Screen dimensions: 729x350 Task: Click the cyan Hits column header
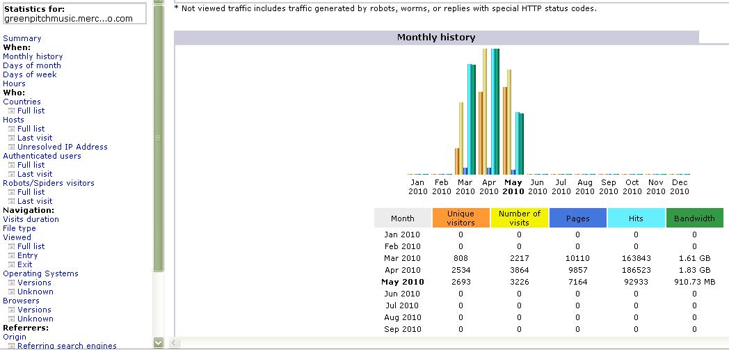click(636, 218)
